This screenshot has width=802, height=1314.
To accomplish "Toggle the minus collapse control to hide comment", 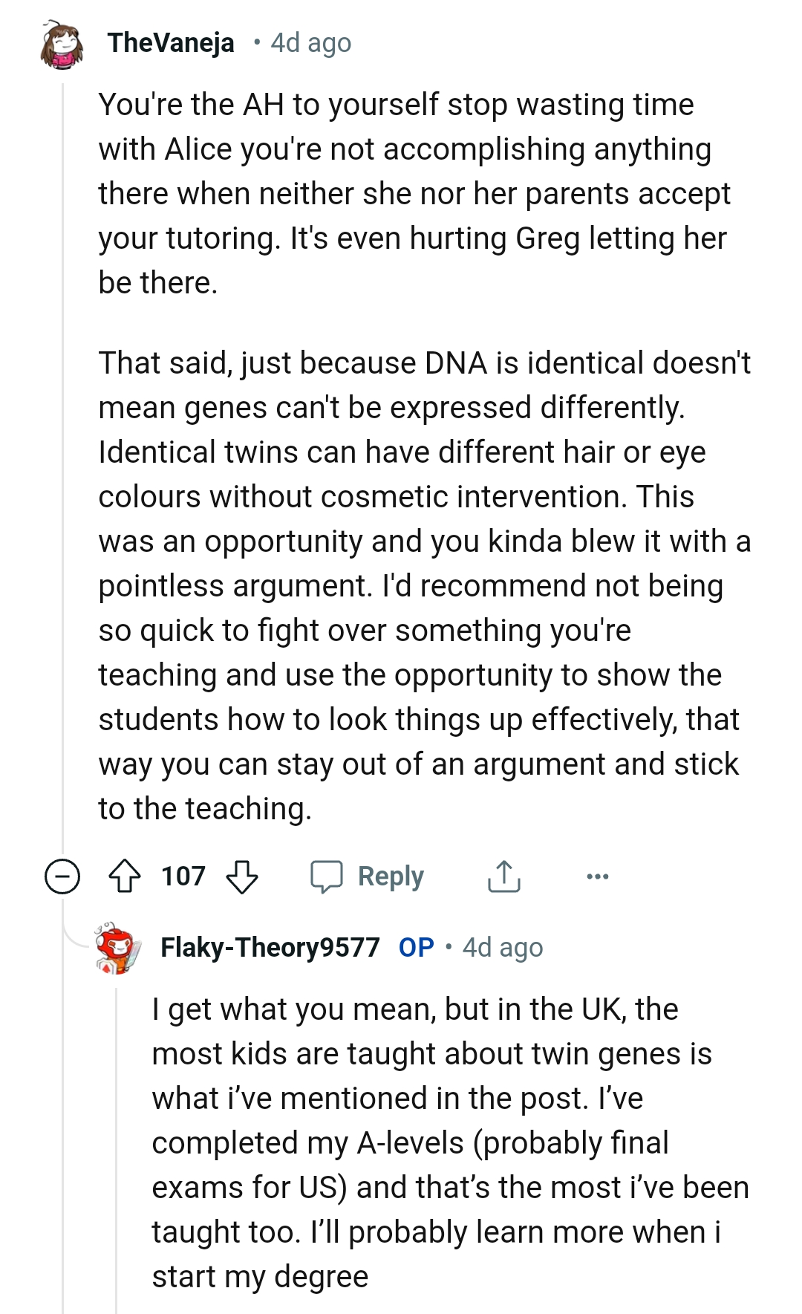I will click(x=62, y=877).
